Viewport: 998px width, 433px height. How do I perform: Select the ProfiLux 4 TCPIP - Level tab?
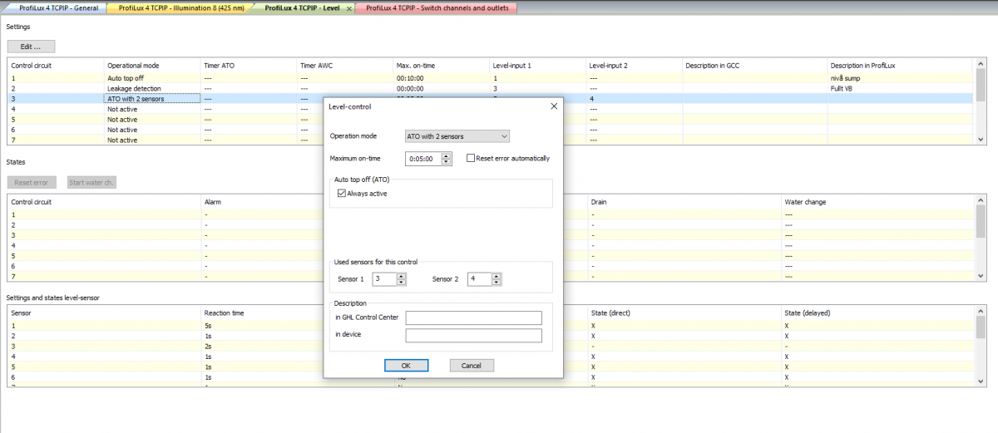(303, 7)
